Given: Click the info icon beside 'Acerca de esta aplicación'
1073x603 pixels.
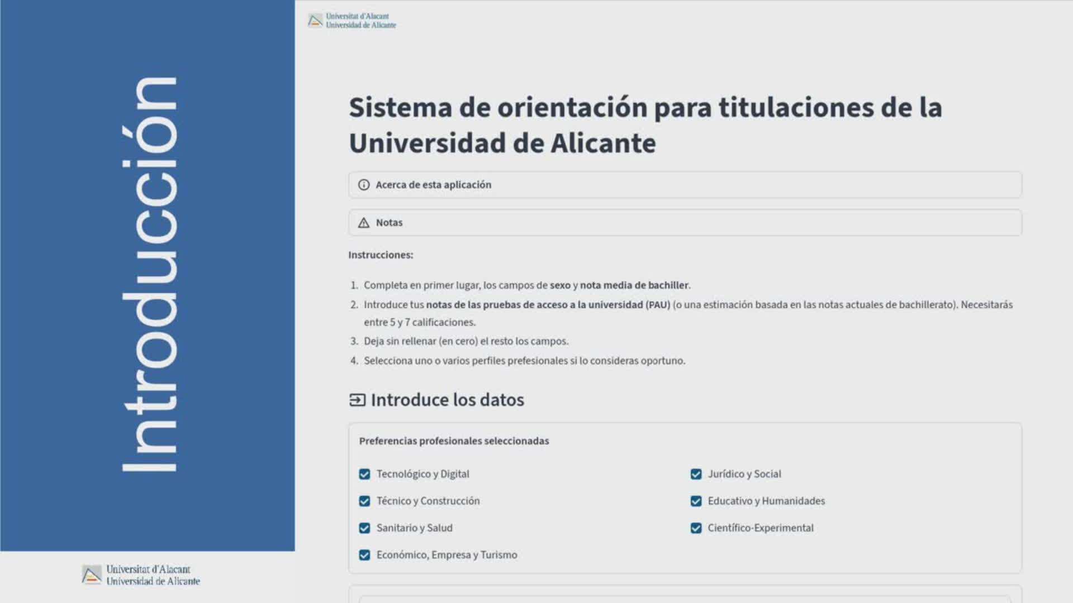Looking at the screenshot, I should pyautogui.click(x=364, y=185).
